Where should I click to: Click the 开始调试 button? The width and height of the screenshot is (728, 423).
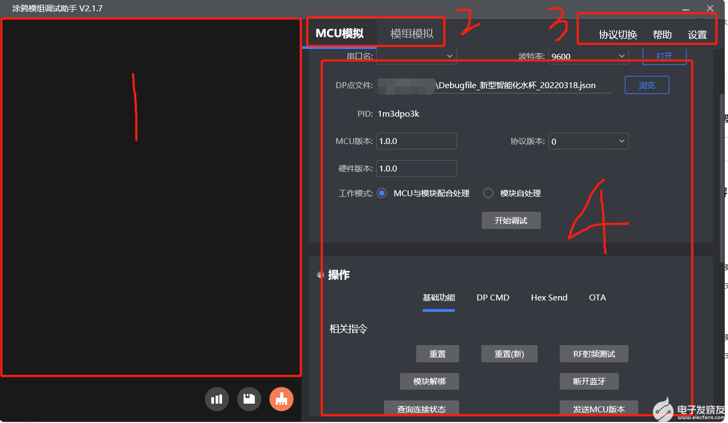511,220
